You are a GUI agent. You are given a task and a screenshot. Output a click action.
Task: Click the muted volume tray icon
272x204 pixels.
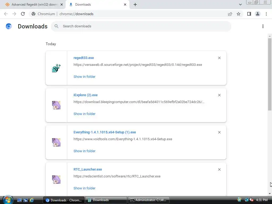251,200
